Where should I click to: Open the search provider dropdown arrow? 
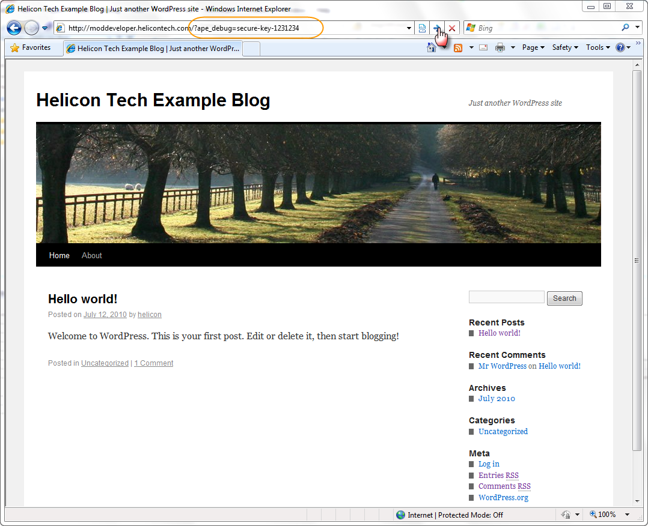[x=638, y=28]
